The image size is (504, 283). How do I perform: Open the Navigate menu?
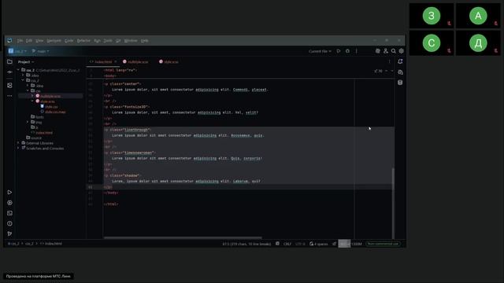point(54,40)
